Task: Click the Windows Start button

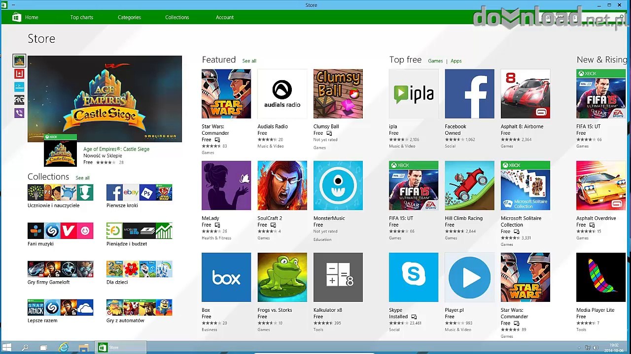Action: point(7,348)
